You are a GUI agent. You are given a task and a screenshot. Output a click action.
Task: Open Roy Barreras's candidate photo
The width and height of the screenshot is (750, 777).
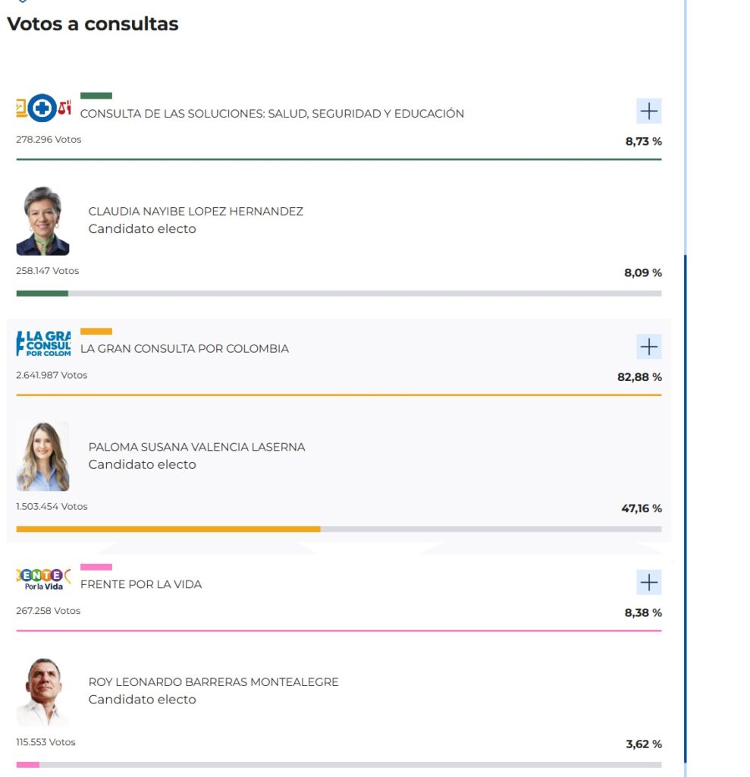(x=42, y=691)
